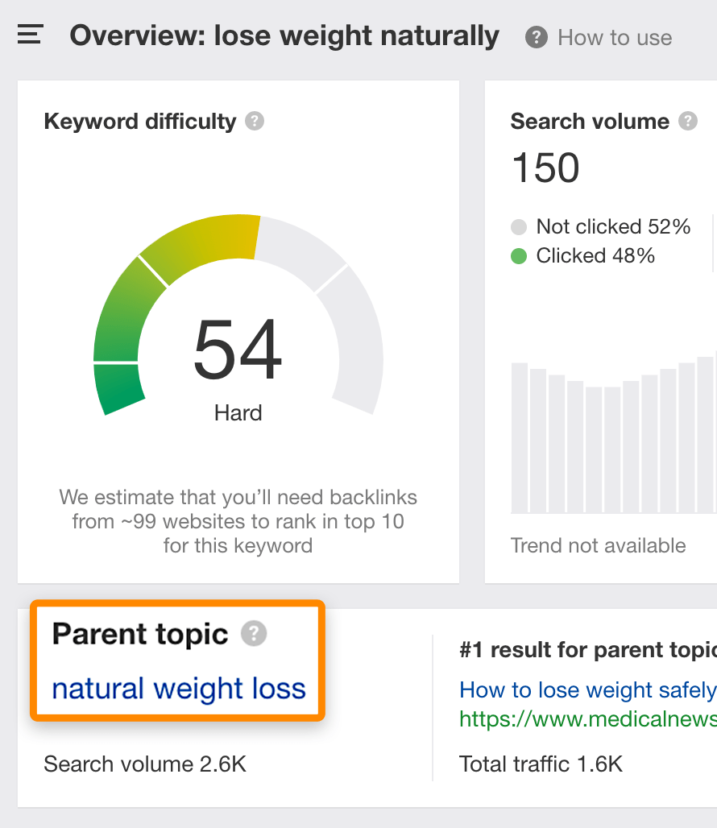Screen dimensions: 717x828
Task: Open the How to use link
Action: [x=614, y=38]
